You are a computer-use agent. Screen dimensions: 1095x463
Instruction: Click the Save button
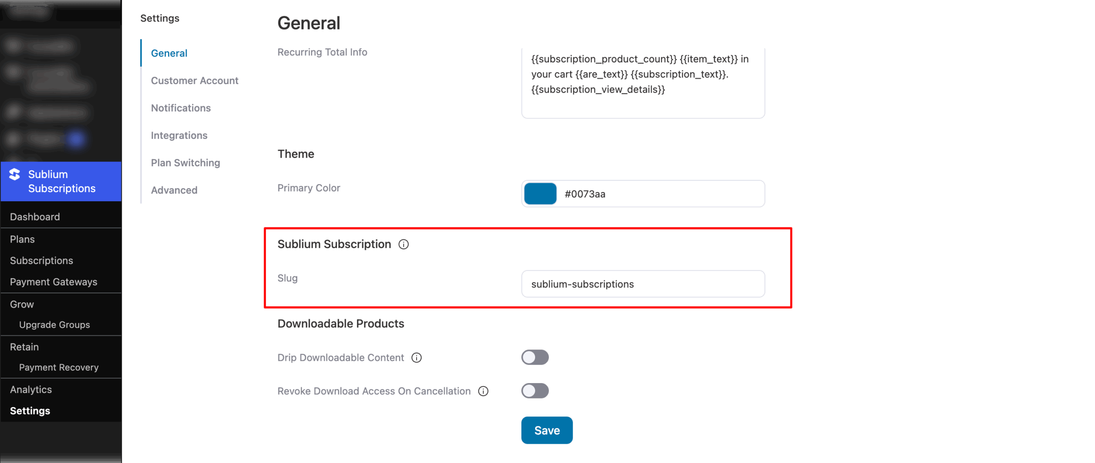pyautogui.click(x=547, y=430)
